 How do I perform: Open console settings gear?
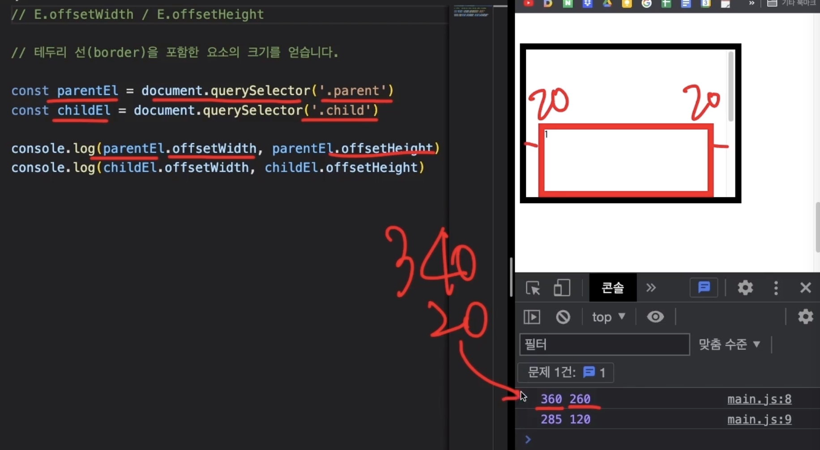tap(806, 317)
